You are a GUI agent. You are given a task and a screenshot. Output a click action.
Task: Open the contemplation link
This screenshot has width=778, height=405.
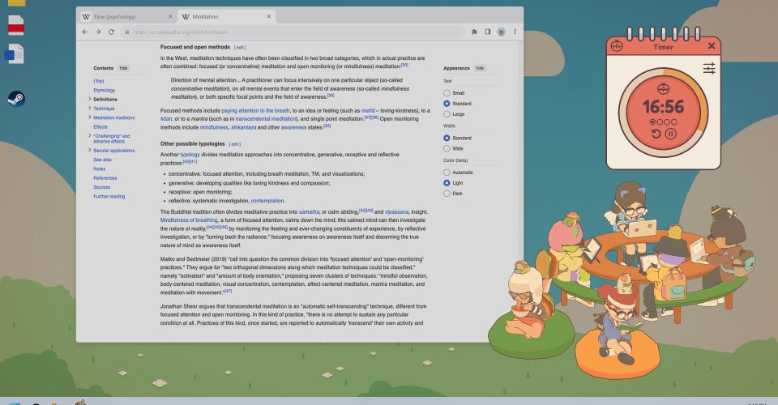click(267, 201)
